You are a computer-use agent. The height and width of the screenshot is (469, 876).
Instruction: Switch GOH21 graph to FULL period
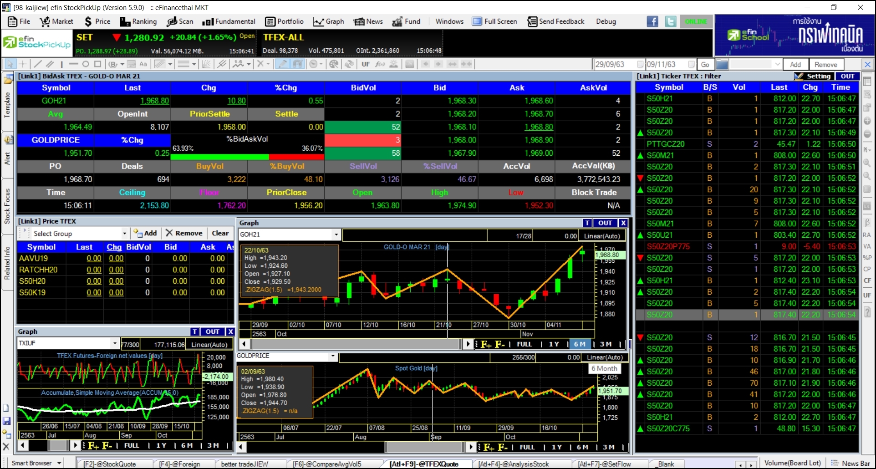524,344
